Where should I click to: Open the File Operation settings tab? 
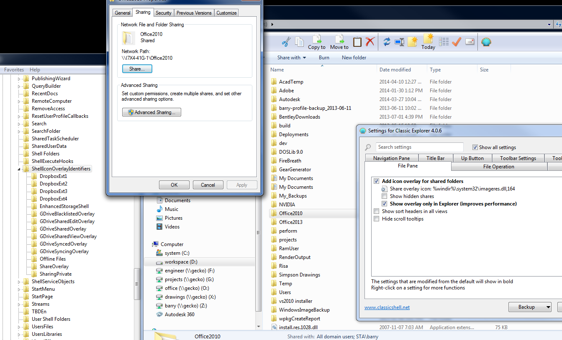pos(498,167)
